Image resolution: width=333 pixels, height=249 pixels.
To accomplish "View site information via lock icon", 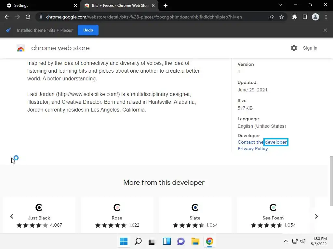I will [41, 17].
